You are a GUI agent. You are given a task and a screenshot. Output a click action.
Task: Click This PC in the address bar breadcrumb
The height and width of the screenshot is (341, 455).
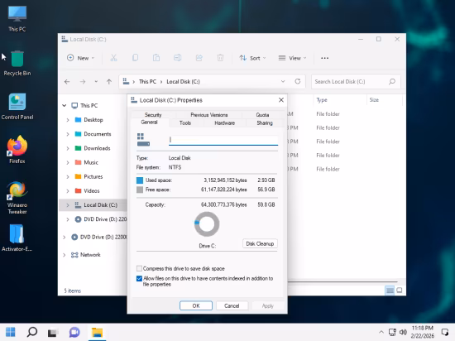click(147, 82)
